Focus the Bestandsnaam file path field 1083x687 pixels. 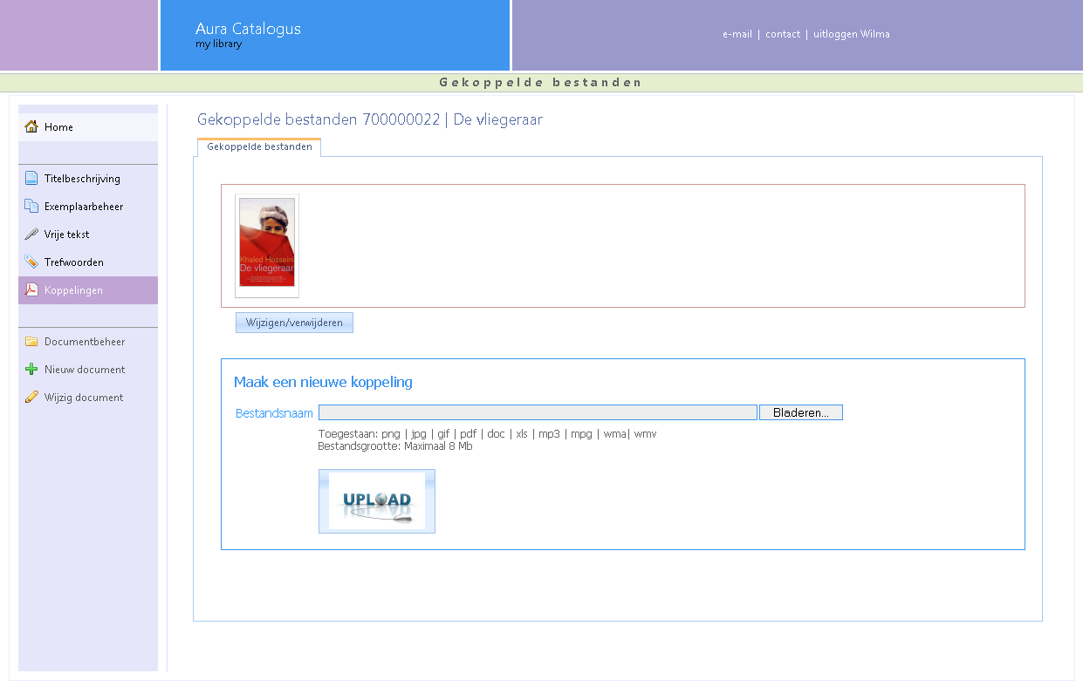pyautogui.click(x=538, y=413)
